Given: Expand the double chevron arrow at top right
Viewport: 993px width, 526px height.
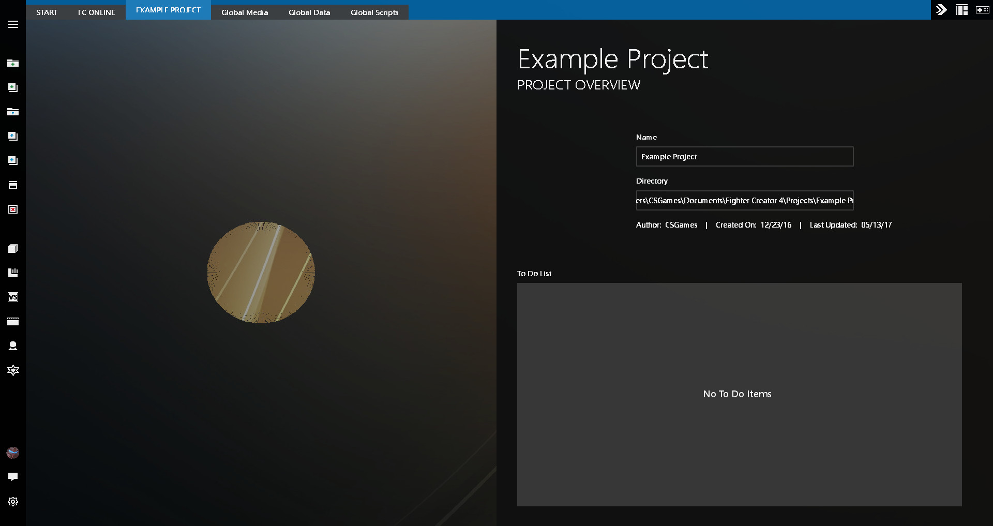Looking at the screenshot, I should coord(941,10).
